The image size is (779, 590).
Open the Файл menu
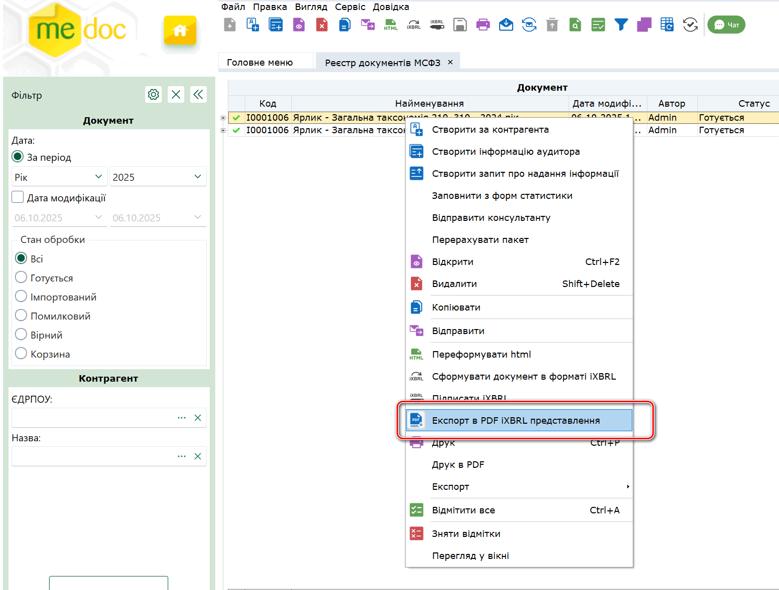(x=233, y=7)
